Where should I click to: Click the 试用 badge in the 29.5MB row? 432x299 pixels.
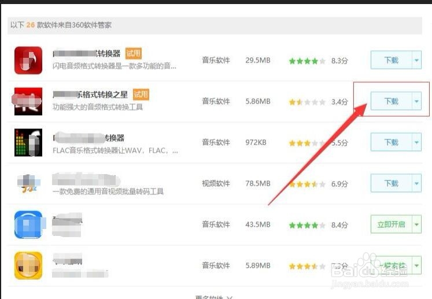(x=134, y=53)
